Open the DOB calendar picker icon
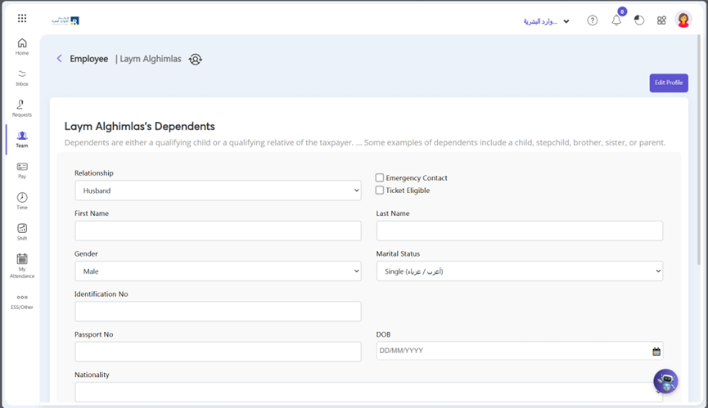Screen dimensions: 708x408 coord(656,352)
